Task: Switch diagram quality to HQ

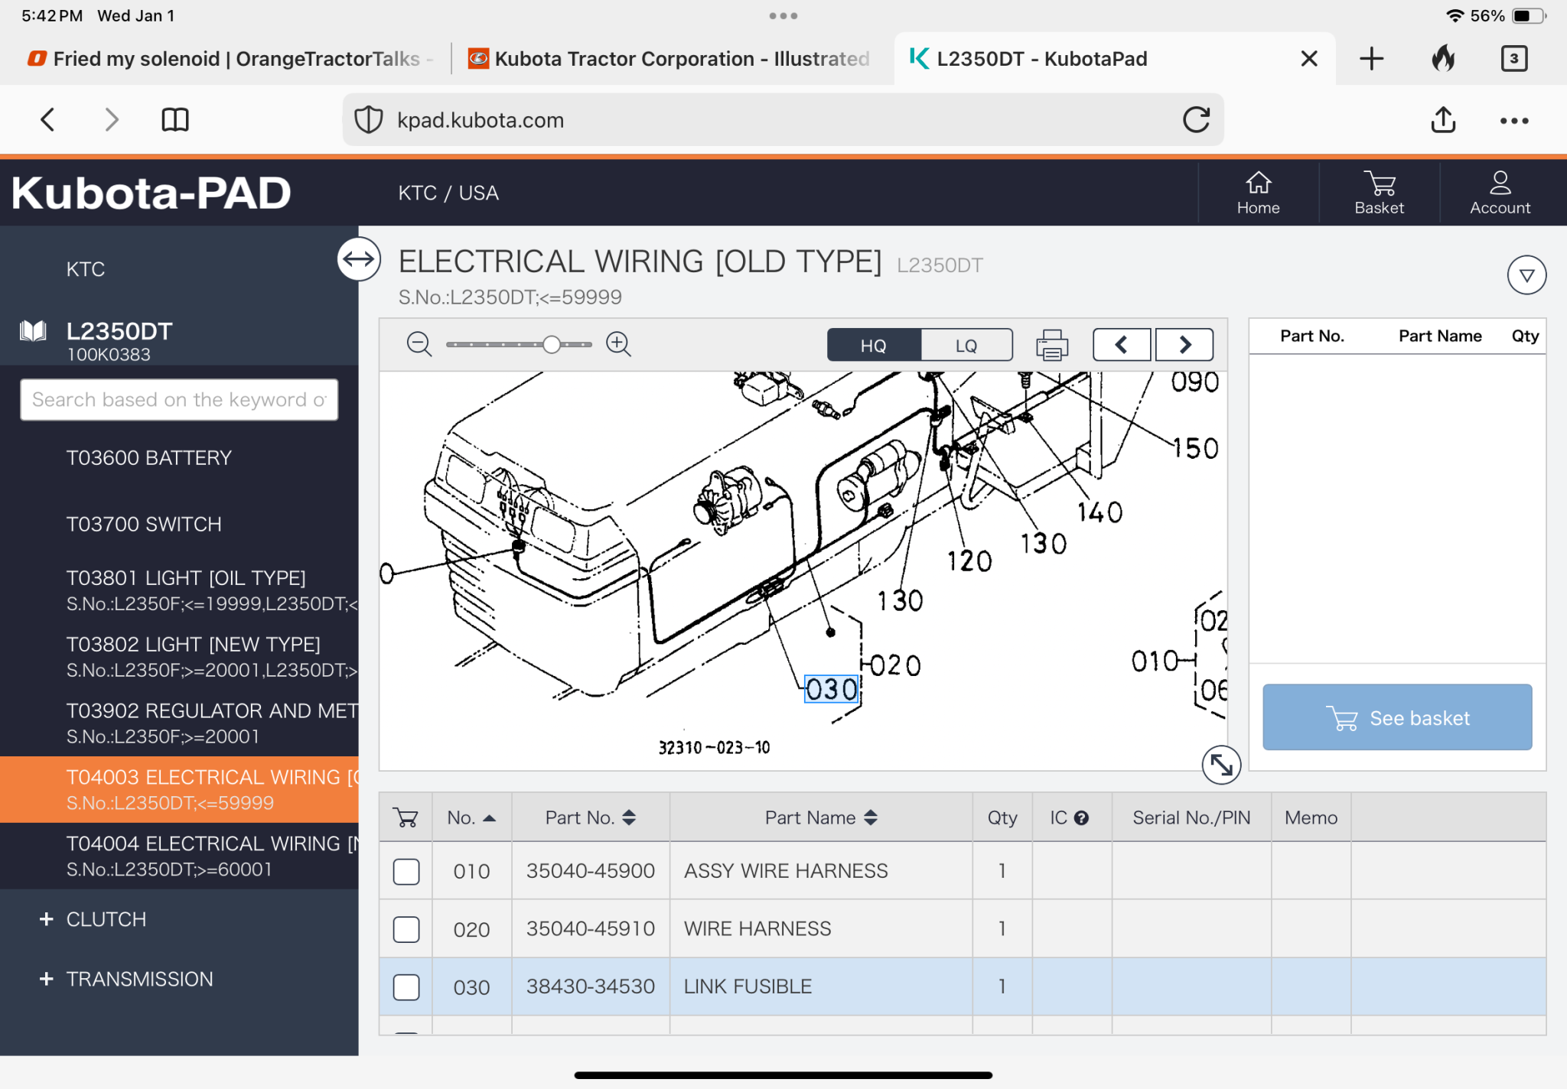Action: tap(874, 345)
